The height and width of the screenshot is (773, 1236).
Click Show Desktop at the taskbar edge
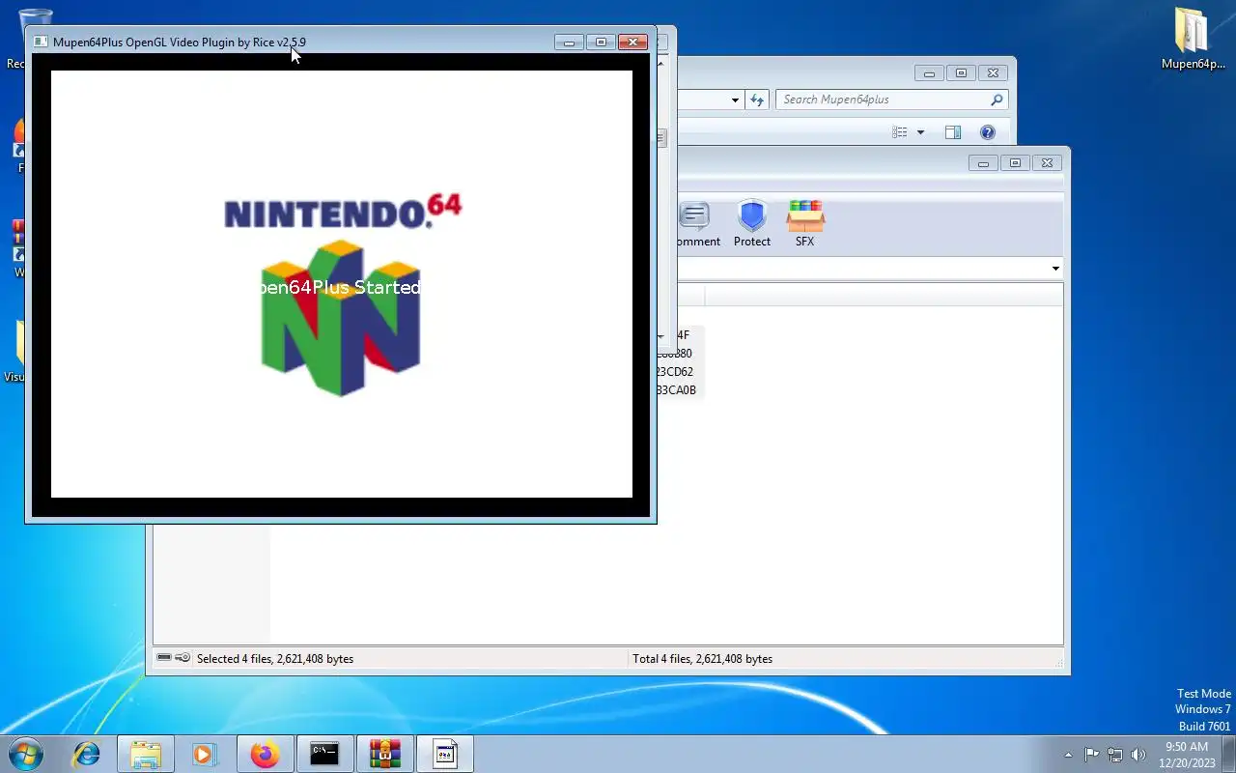click(x=1229, y=754)
